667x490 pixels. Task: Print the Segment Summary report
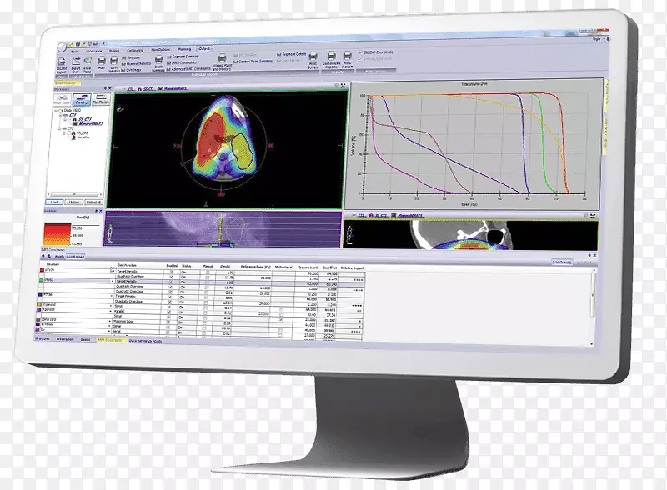pyautogui.click(x=183, y=57)
